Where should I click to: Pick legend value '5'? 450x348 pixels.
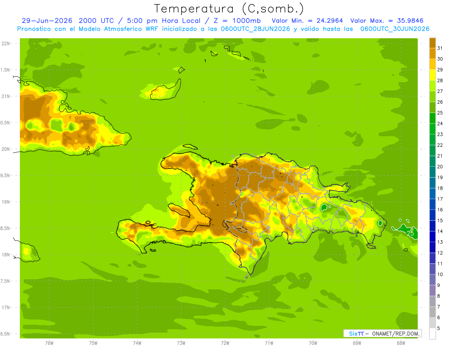tap(439, 328)
